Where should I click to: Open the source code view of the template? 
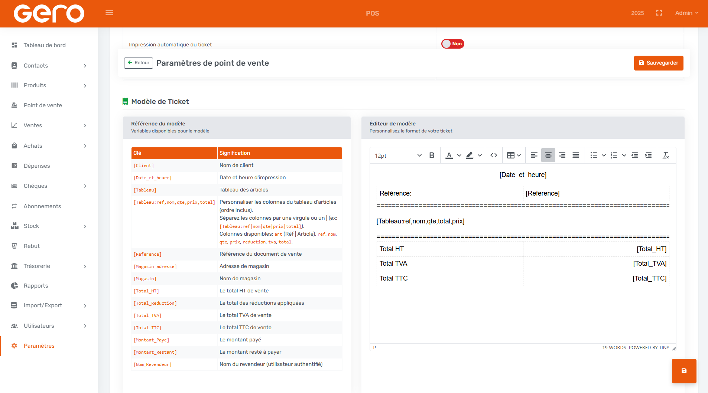(x=494, y=155)
